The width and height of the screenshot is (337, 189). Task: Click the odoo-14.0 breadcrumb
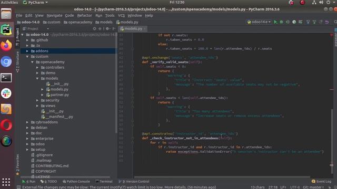tap(28, 22)
